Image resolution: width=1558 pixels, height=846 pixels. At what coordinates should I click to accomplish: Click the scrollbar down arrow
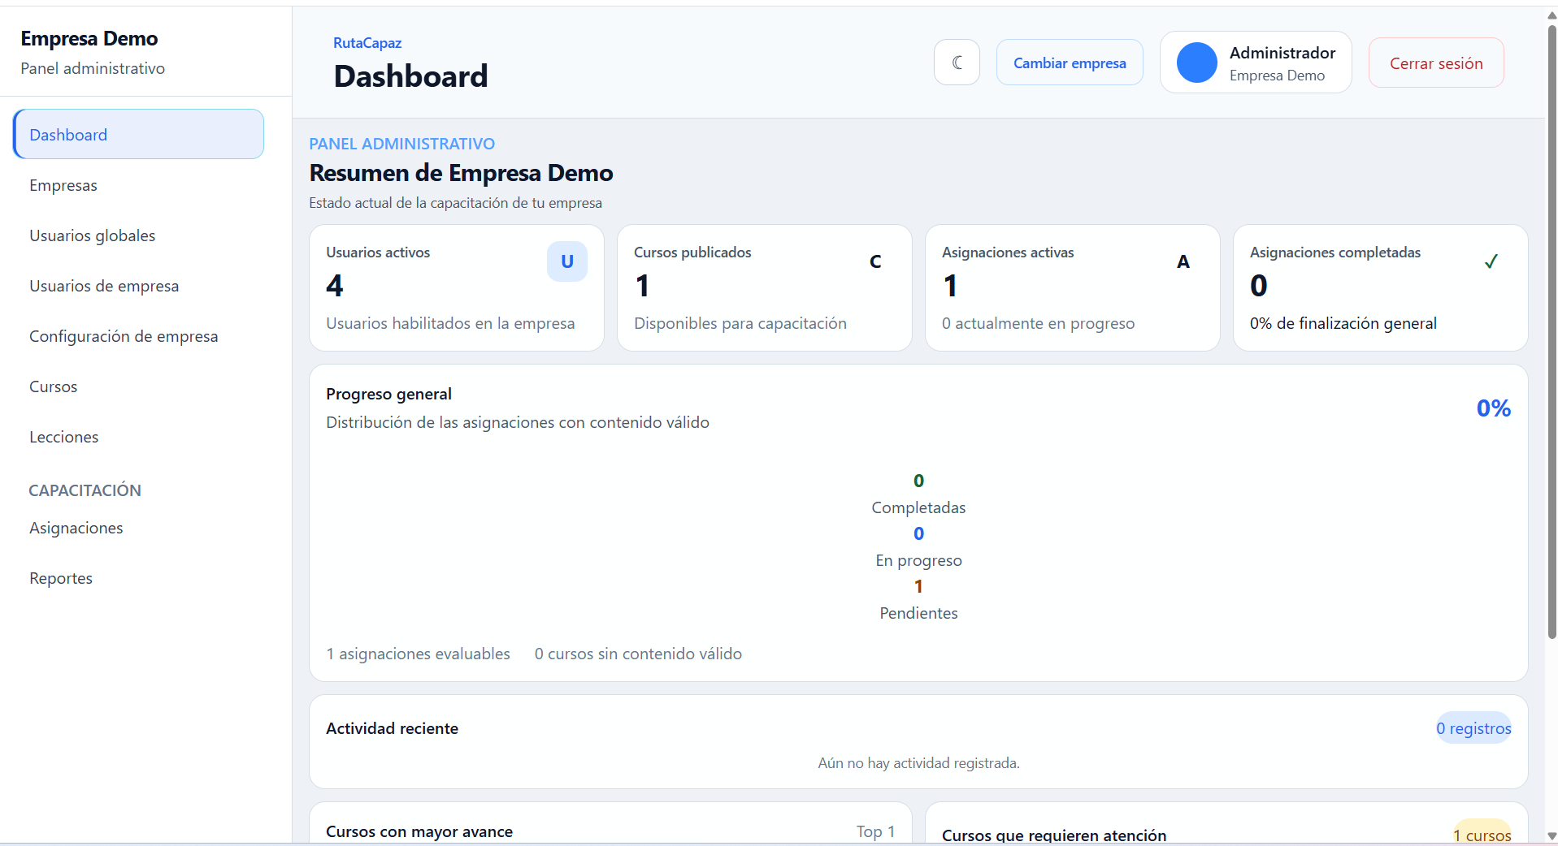coord(1551,835)
